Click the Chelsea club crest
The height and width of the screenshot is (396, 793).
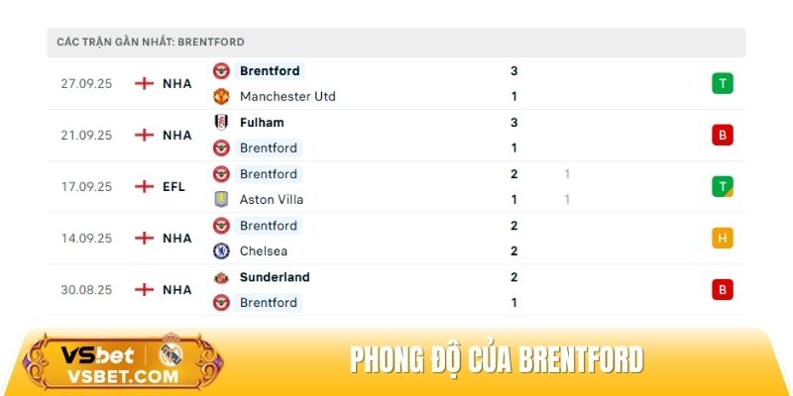pyautogui.click(x=221, y=251)
